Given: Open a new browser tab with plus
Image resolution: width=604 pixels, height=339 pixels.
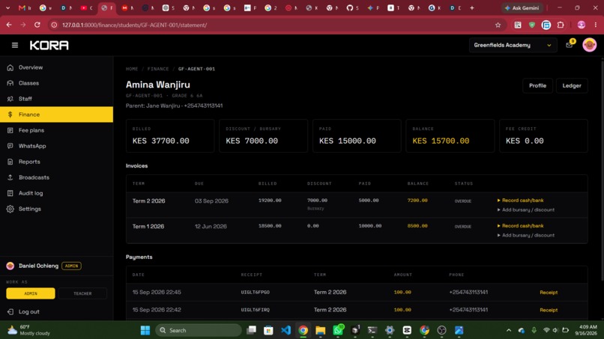Looking at the screenshot, I should pos(471,7).
